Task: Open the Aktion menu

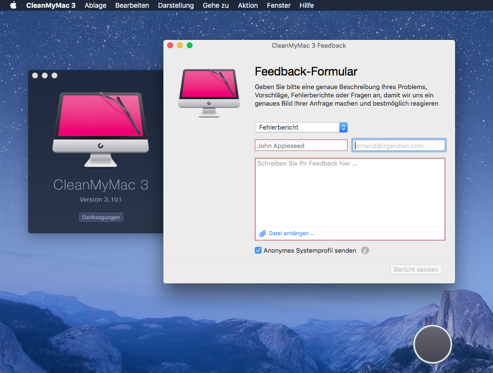Action: click(248, 5)
